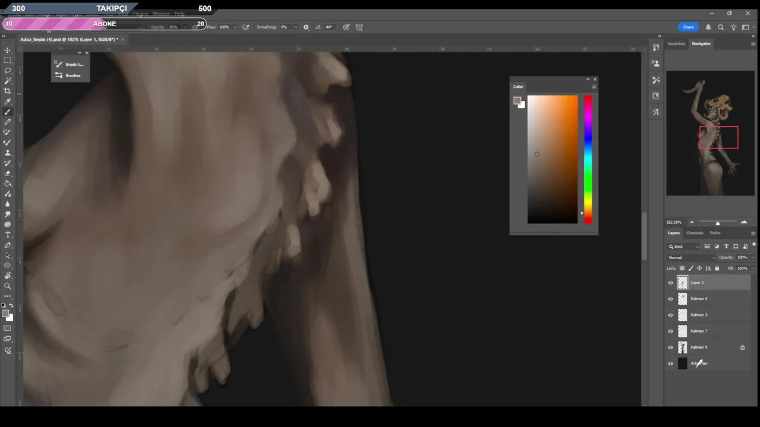Click the rainbow hue slider strip
This screenshot has height=427, width=760.
tap(588, 160)
